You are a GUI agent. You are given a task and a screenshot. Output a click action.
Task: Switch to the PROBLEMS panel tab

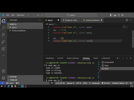pyautogui.click(x=50, y=58)
